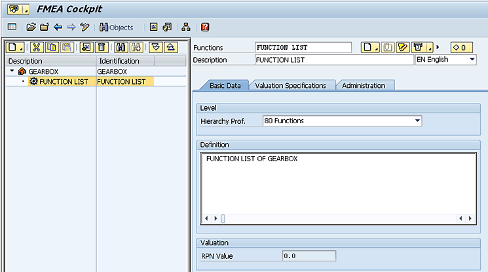
Task: Open the EN English language dropdown
Action: pos(472,60)
